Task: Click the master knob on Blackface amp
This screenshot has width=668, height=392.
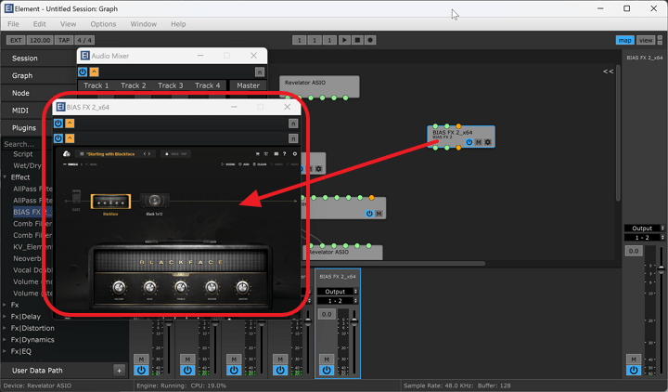Action: coord(242,287)
